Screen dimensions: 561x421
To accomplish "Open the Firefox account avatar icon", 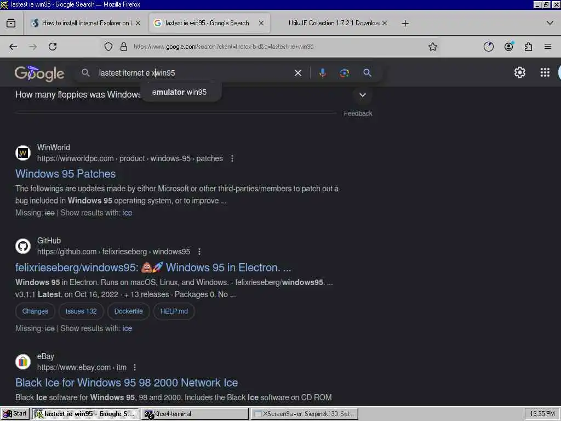I will 509,47.
